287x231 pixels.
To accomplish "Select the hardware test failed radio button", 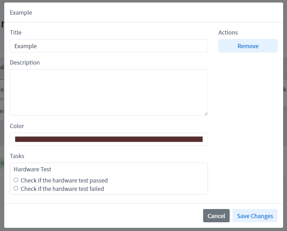I will tap(16, 188).
